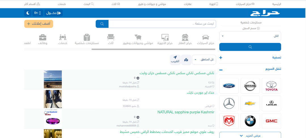
Task: Open the الكل dropdown in sidebar
Action: [250, 36]
